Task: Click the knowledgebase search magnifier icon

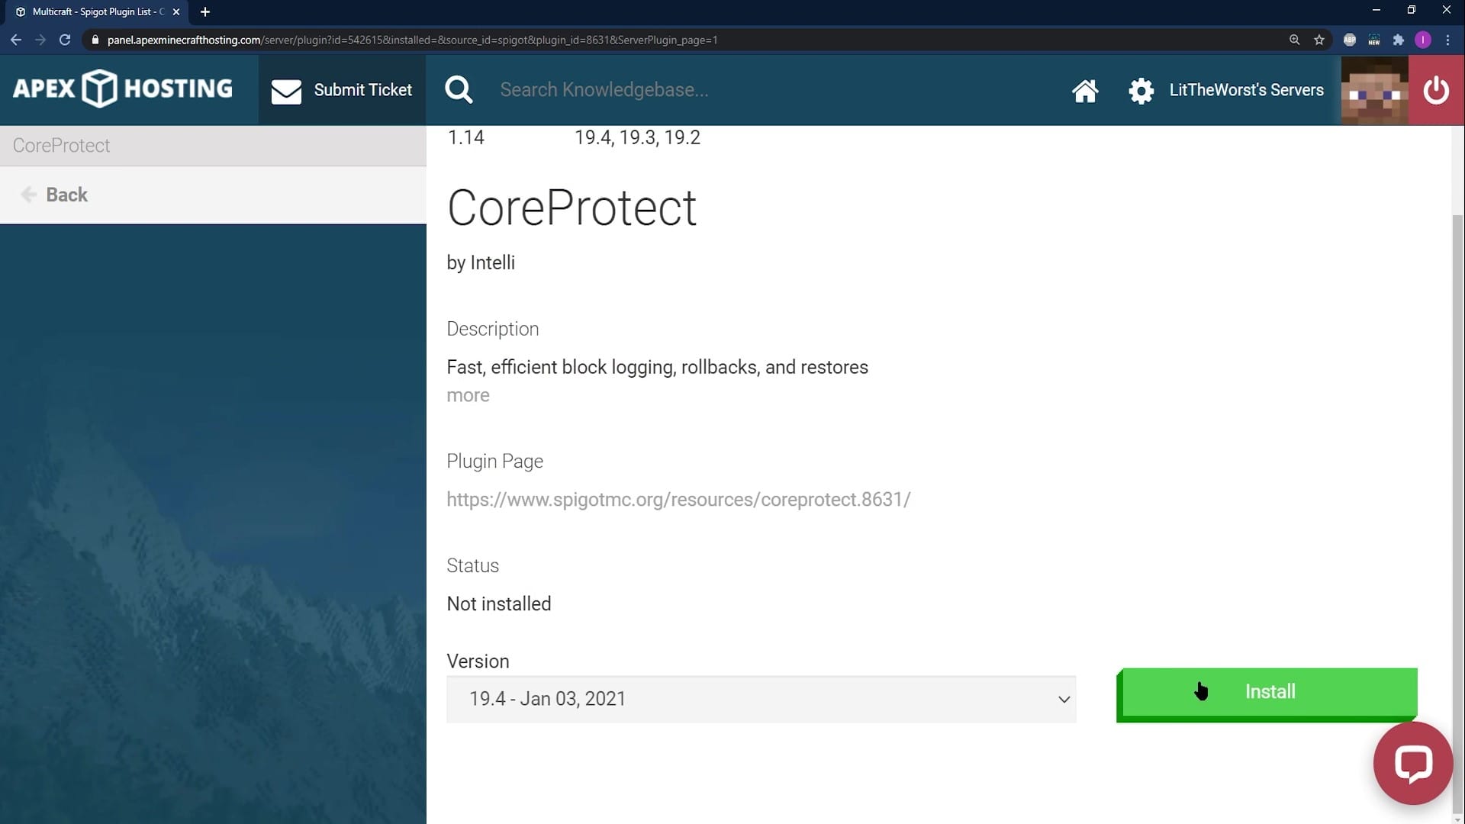Action: coord(459,90)
